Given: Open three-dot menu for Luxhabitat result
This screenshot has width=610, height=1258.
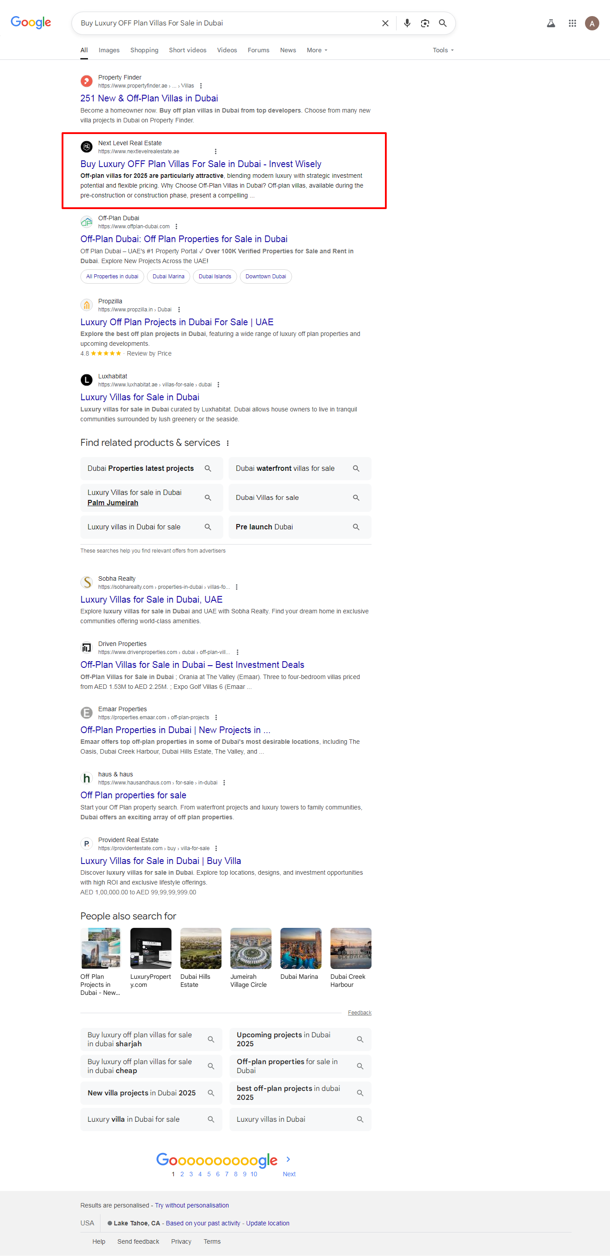Looking at the screenshot, I should tap(219, 385).
